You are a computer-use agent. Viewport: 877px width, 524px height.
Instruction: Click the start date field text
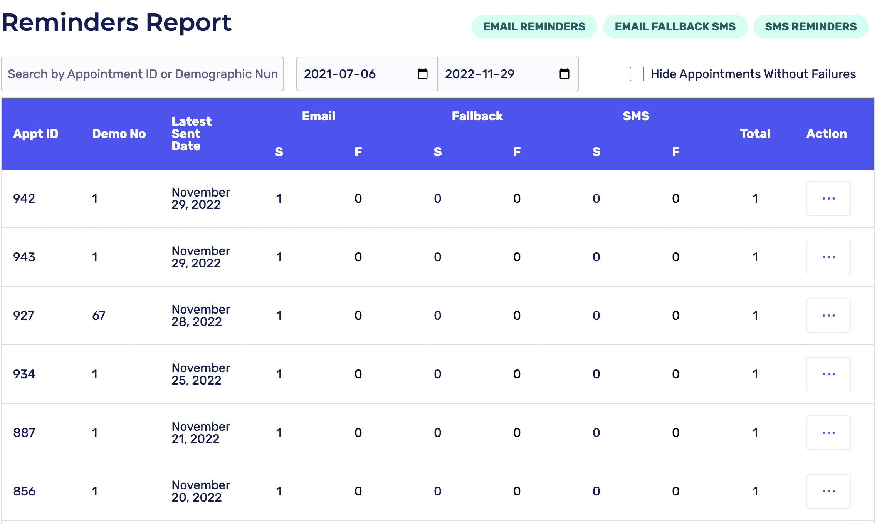339,74
